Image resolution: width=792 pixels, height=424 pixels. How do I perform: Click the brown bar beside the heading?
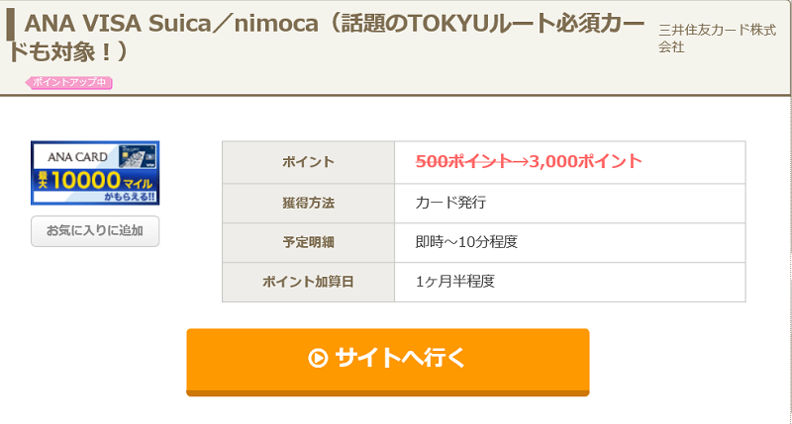[x=10, y=25]
